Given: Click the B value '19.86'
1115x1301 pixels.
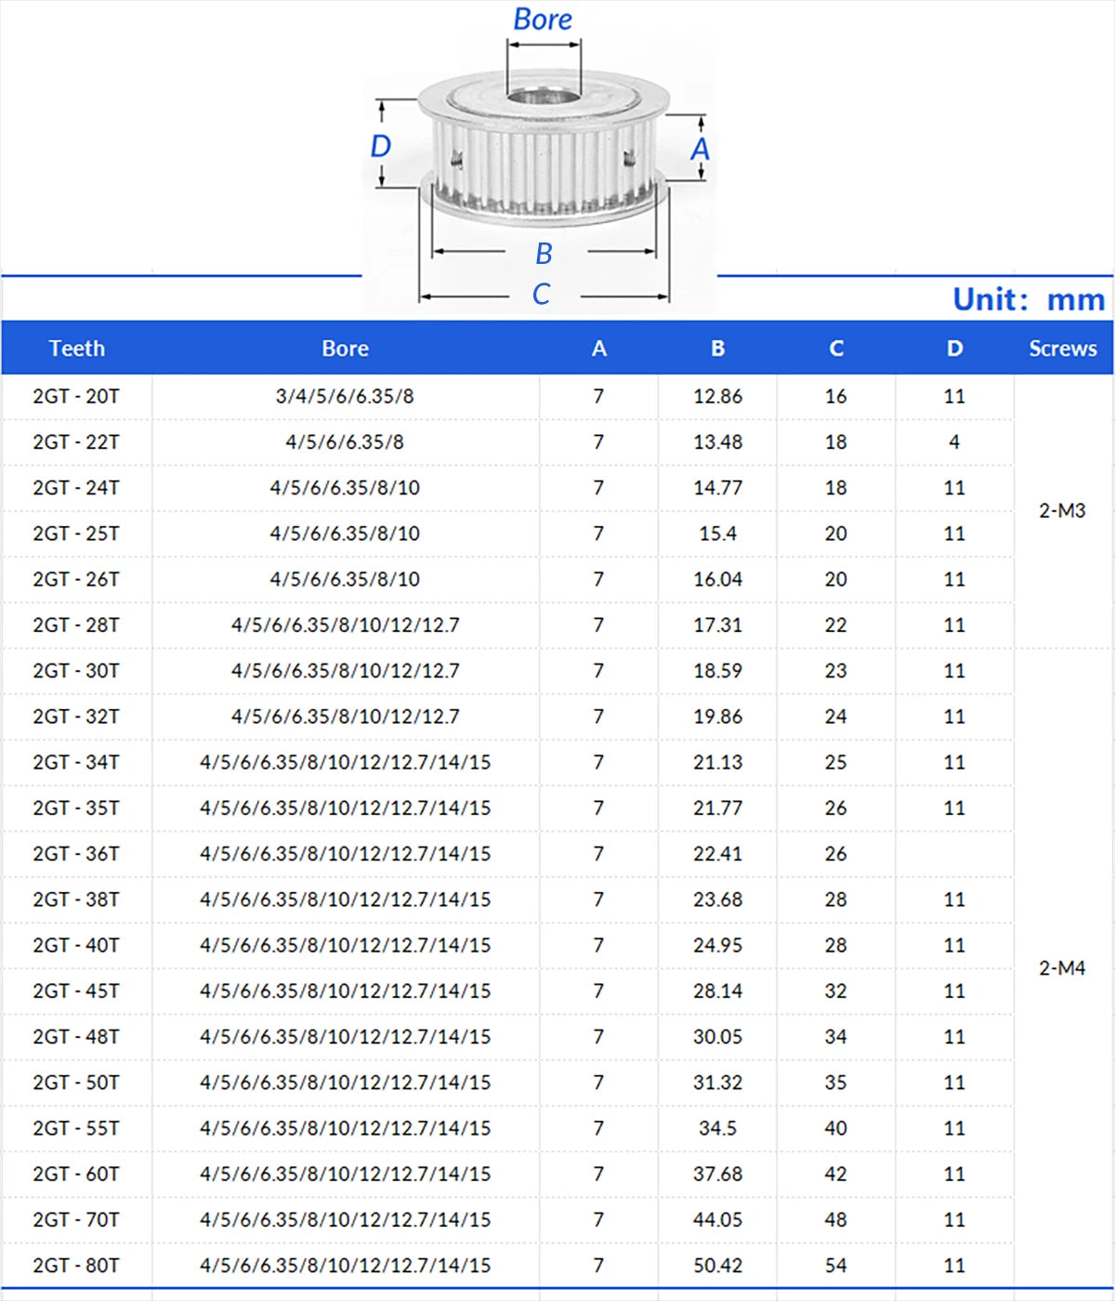Looking at the screenshot, I should pyautogui.click(x=717, y=716).
